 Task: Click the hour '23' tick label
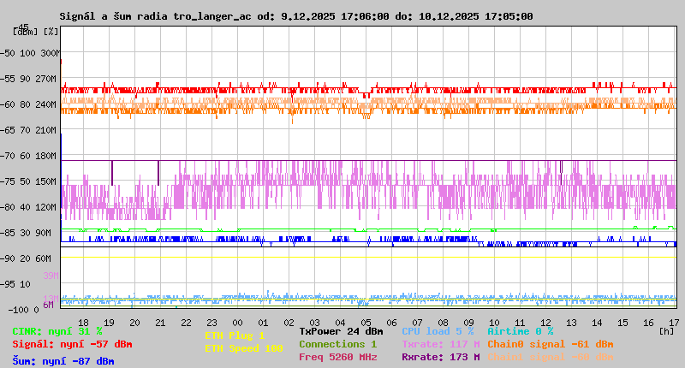pyautogui.click(x=211, y=323)
